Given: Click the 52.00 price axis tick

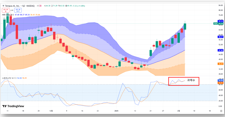Looking at the screenshot, I should tap(221, 45).
